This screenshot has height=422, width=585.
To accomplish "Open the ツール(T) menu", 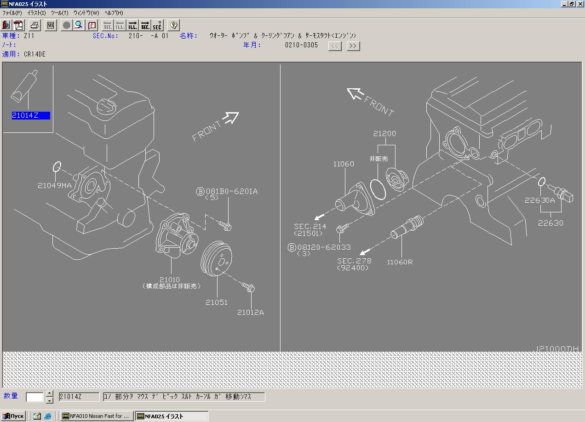I will [59, 13].
